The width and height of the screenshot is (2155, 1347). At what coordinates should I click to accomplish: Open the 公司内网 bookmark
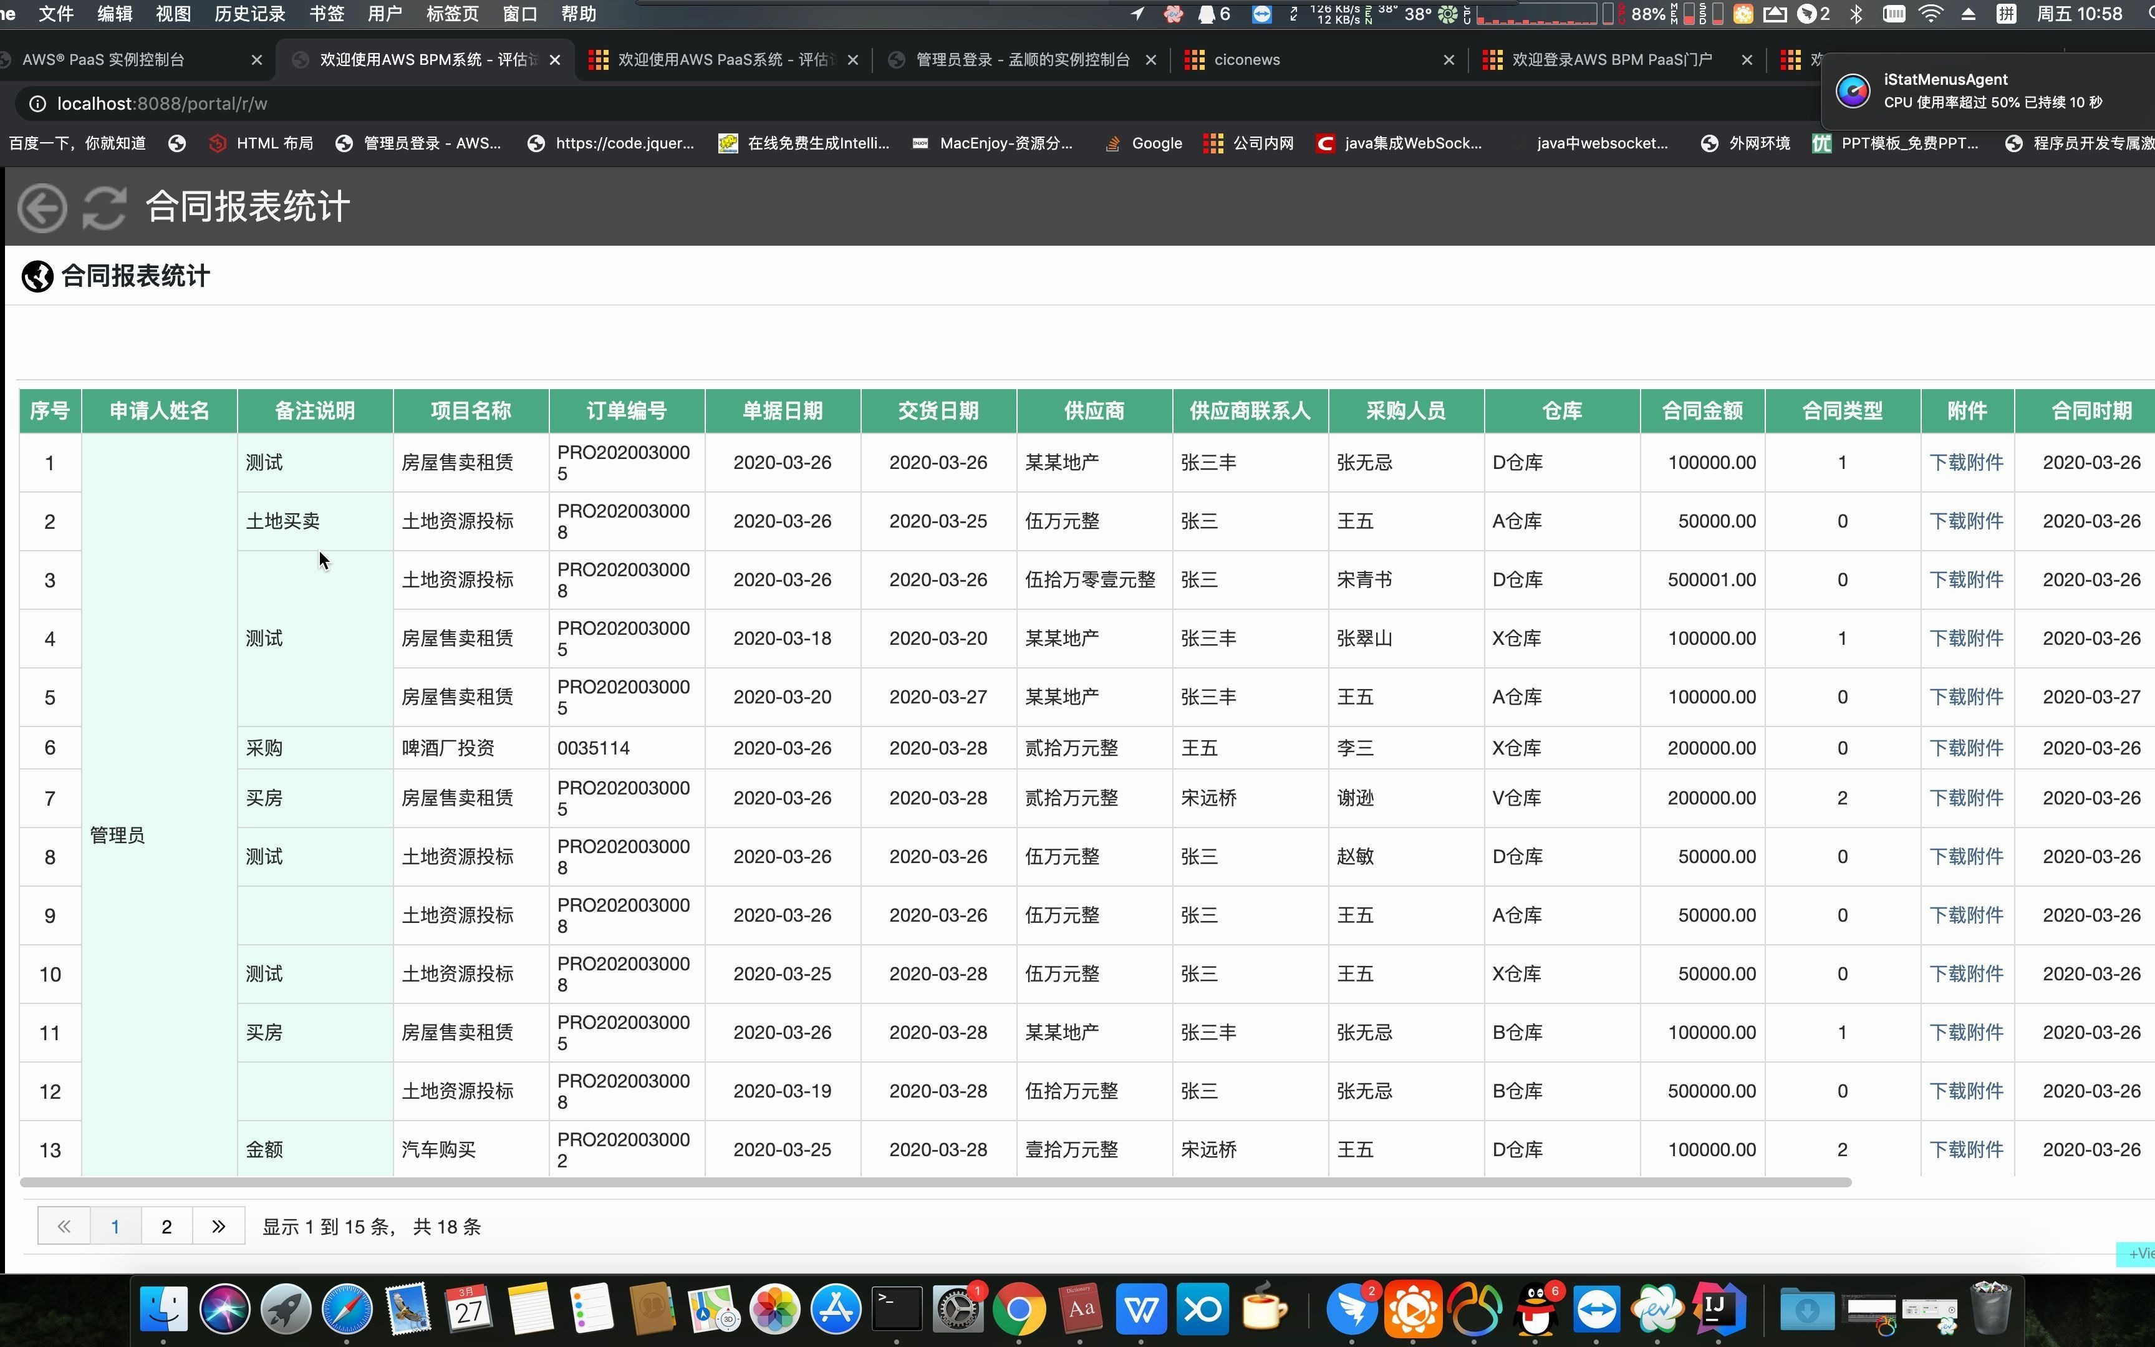pyautogui.click(x=1248, y=143)
